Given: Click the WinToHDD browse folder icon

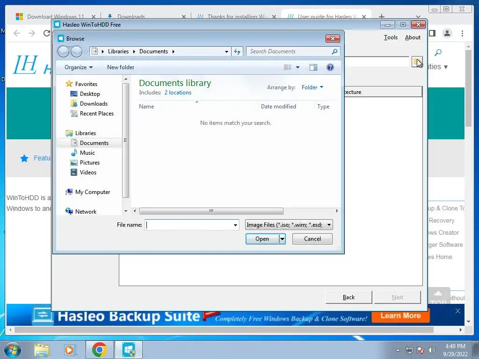Looking at the screenshot, I should pos(417,62).
